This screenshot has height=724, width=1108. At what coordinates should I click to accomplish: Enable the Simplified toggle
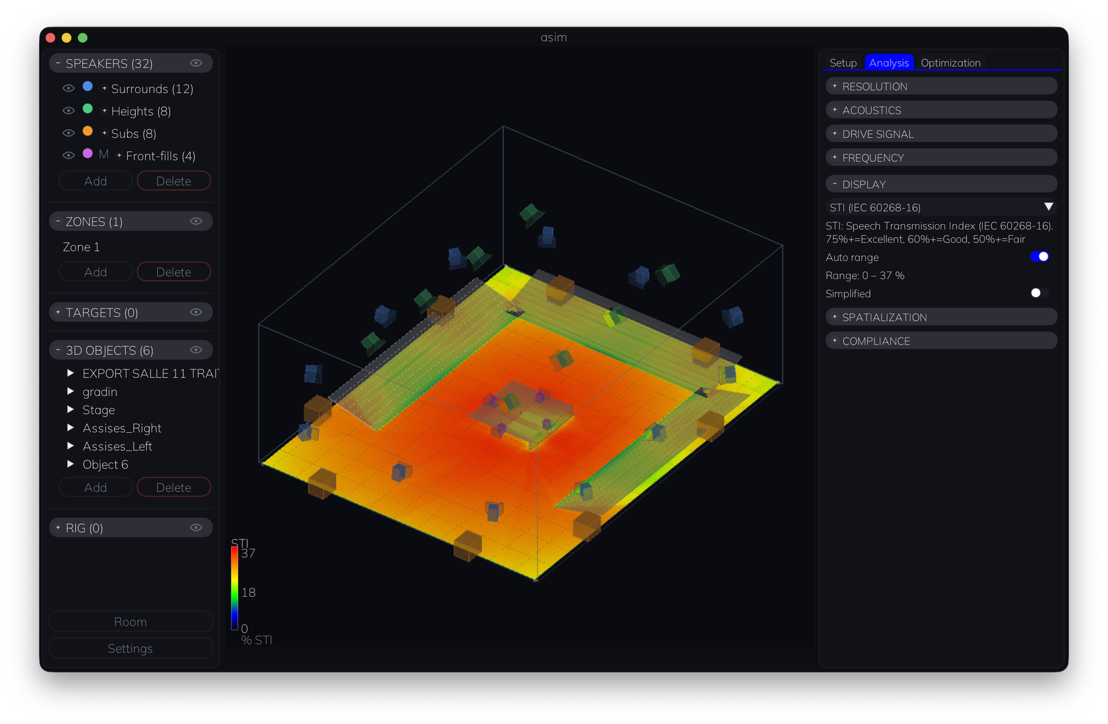coord(1039,293)
